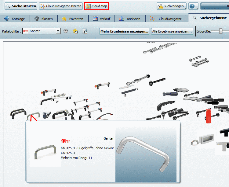Select the black angled ball-knob lever thumbnail

pyautogui.click(x=157, y=82)
